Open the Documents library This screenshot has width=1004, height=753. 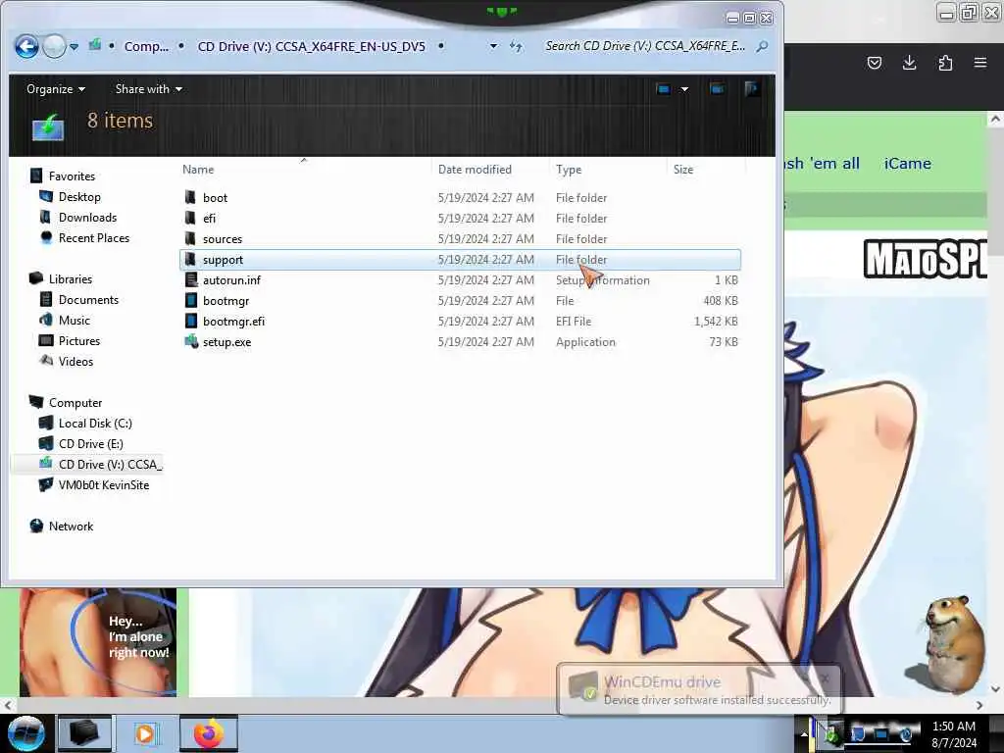point(88,300)
